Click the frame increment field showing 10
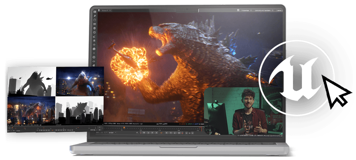 pos(189,133)
